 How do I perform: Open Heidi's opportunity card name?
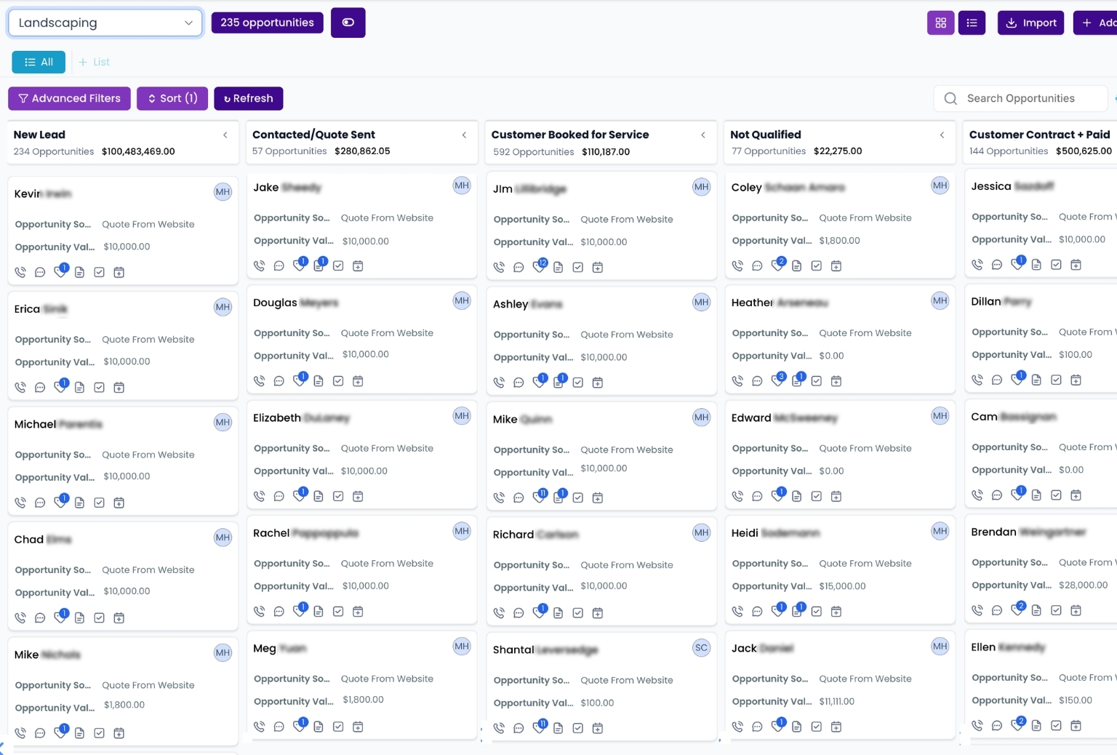[x=775, y=533]
